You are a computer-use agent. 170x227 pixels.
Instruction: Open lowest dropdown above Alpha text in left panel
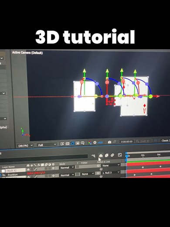(3, 118)
